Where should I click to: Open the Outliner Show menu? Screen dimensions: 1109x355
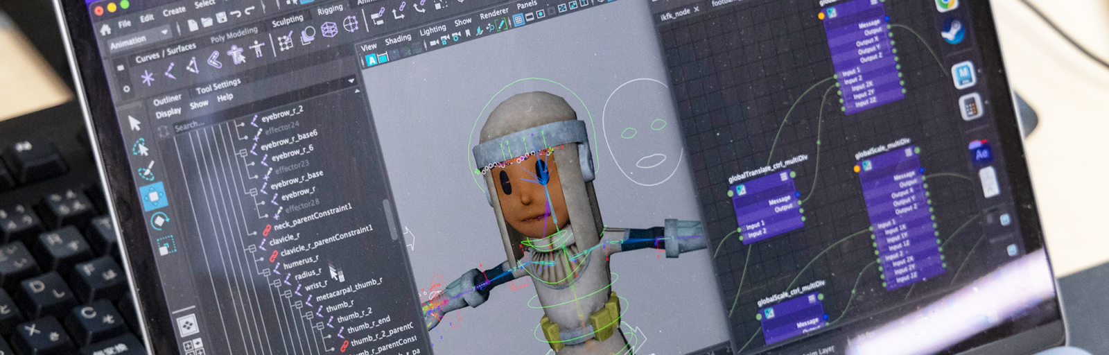pos(199,104)
